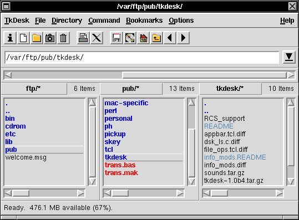Click the file info icon

coord(10,38)
